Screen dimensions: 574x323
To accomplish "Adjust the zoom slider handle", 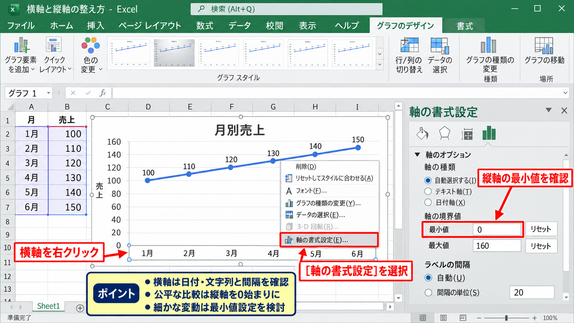I will click(506, 318).
